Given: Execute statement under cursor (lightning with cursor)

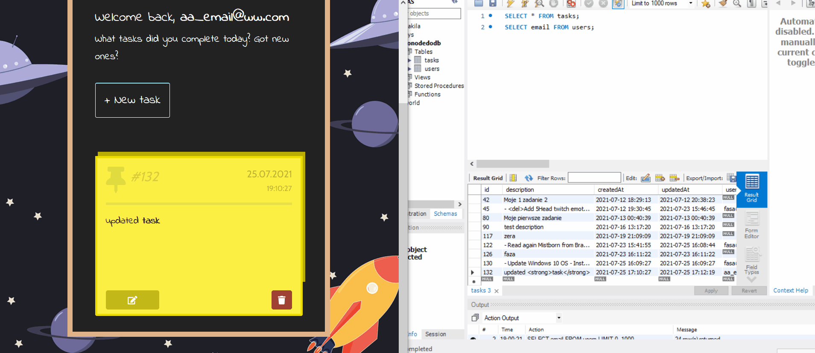Looking at the screenshot, I should click(x=525, y=3).
